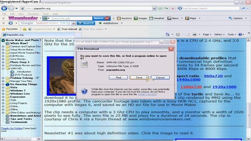Click the Fast Browser Search field
The image size is (251, 141).
(x=209, y=8)
